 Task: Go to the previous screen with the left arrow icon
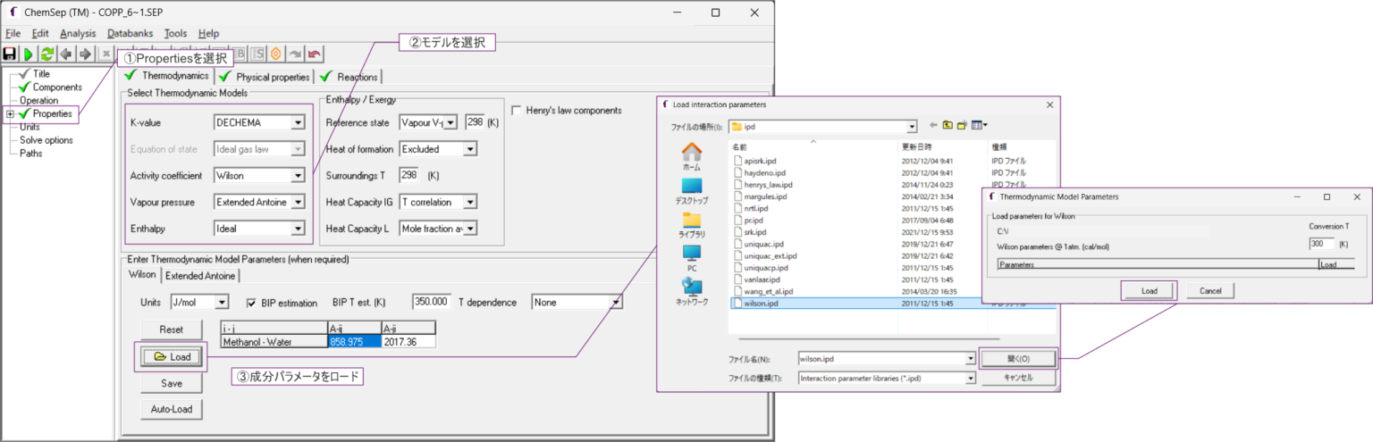[x=66, y=54]
